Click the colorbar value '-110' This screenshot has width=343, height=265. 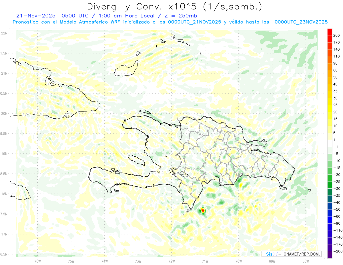click(x=338, y=230)
